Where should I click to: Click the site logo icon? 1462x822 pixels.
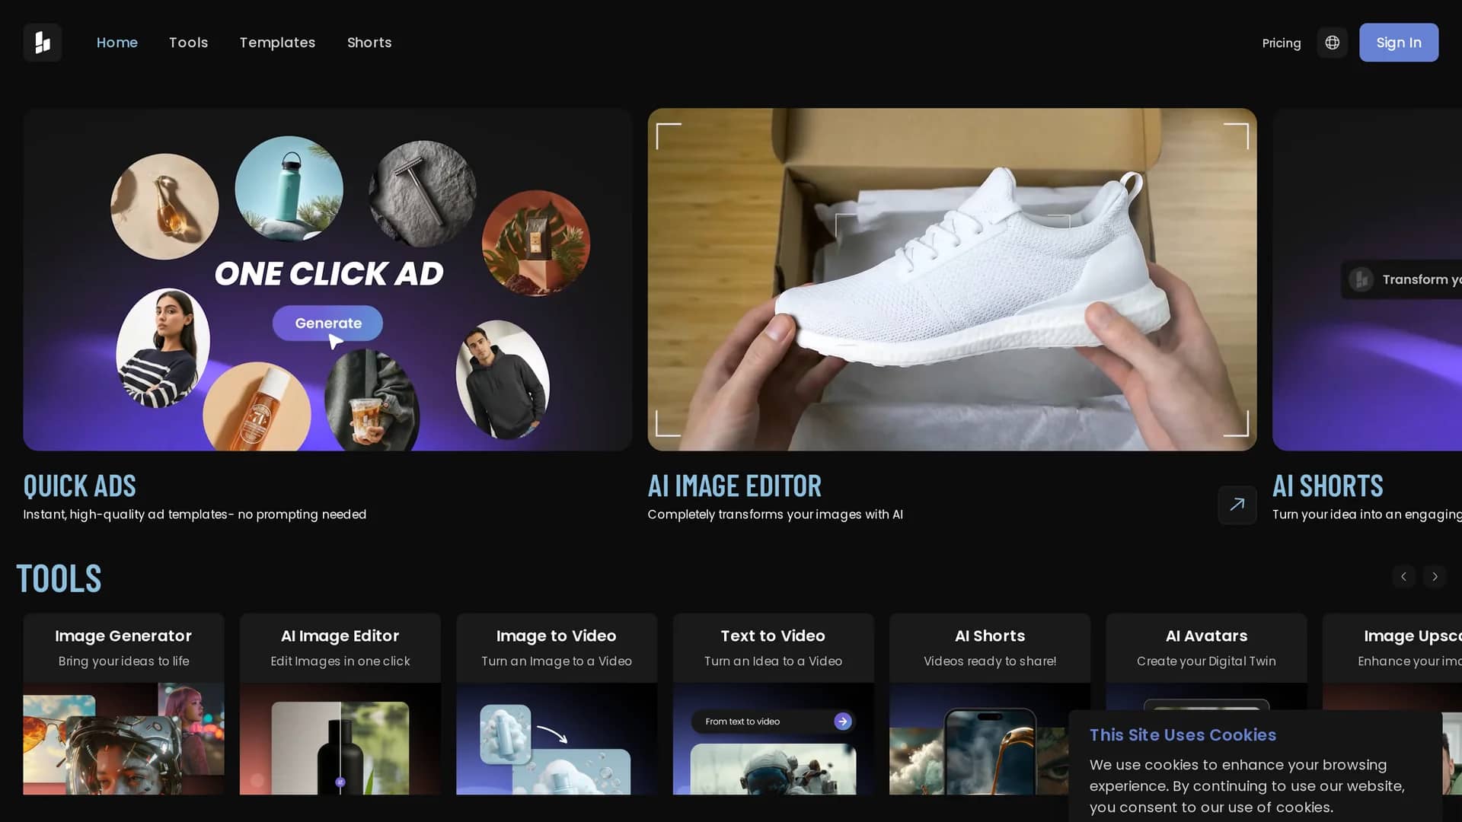(x=43, y=43)
